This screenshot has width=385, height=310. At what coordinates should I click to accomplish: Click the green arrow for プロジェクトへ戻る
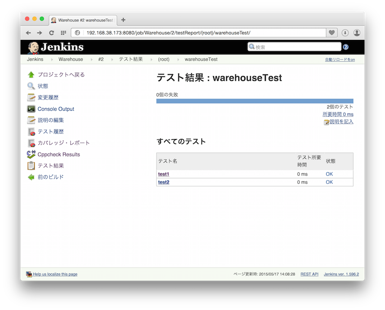point(30,75)
